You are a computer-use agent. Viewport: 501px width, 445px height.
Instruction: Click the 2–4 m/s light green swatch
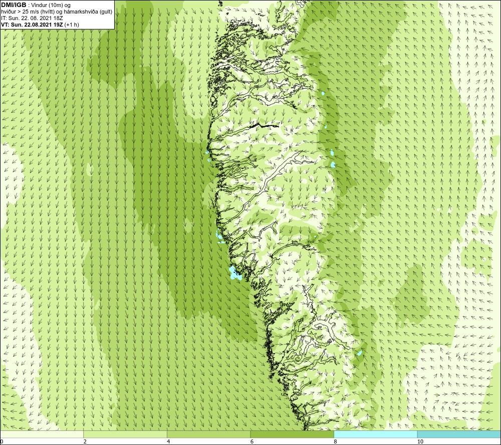tap(125, 434)
